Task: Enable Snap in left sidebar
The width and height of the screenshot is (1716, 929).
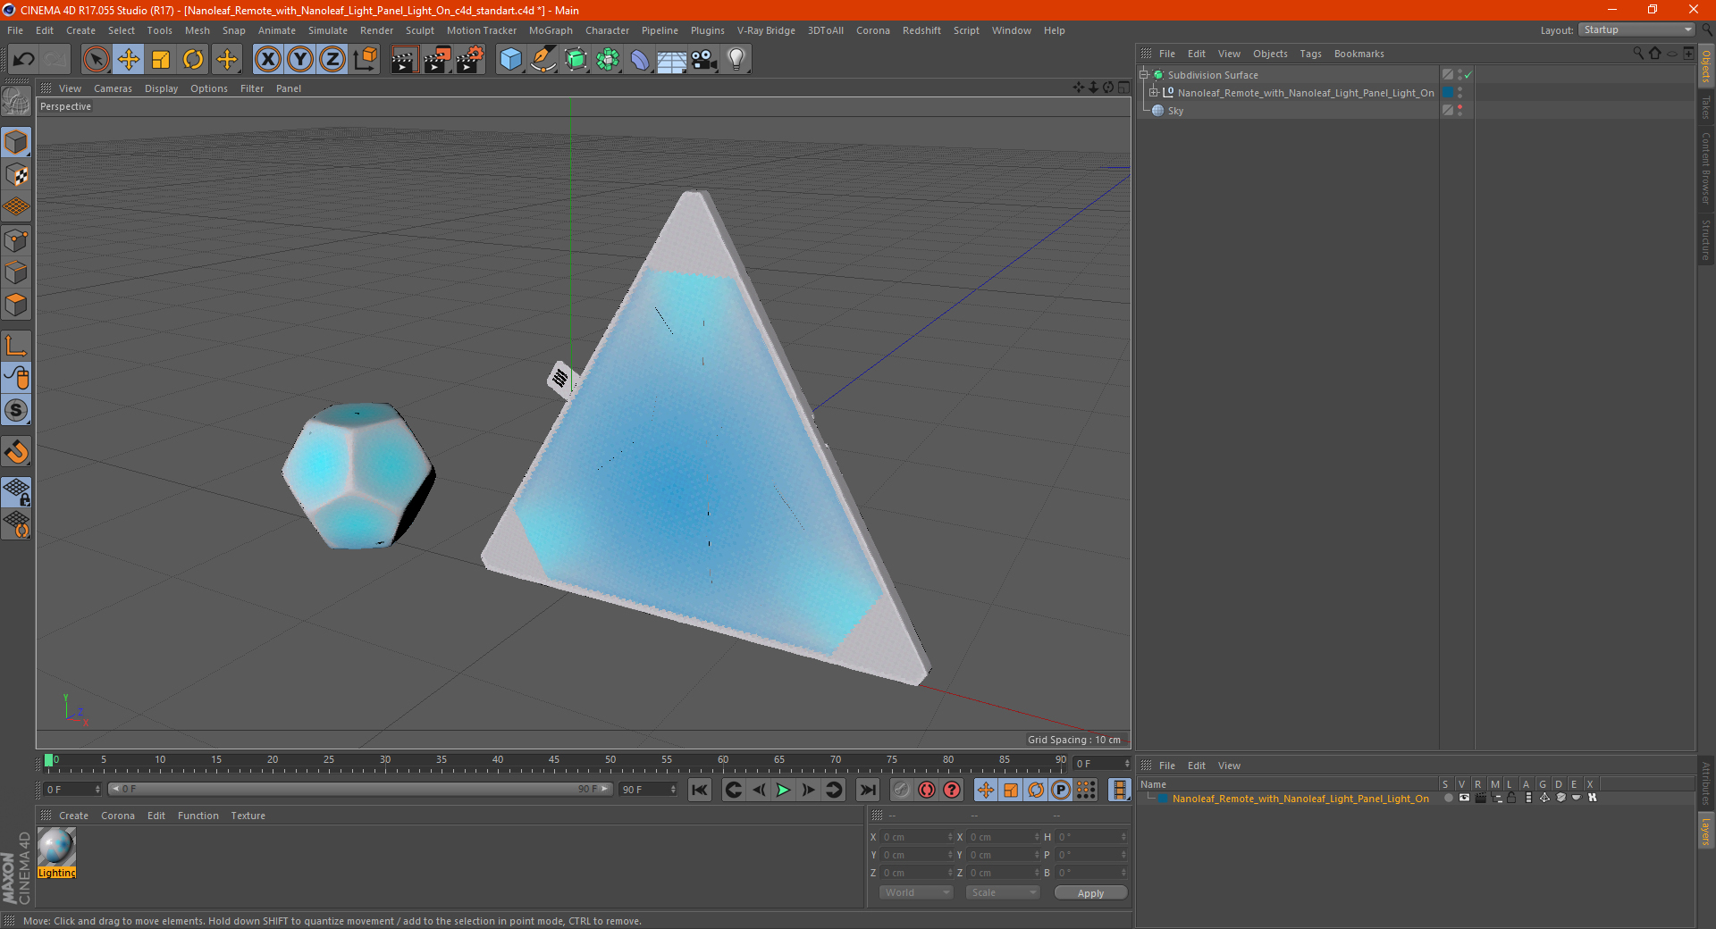Action: pos(16,452)
